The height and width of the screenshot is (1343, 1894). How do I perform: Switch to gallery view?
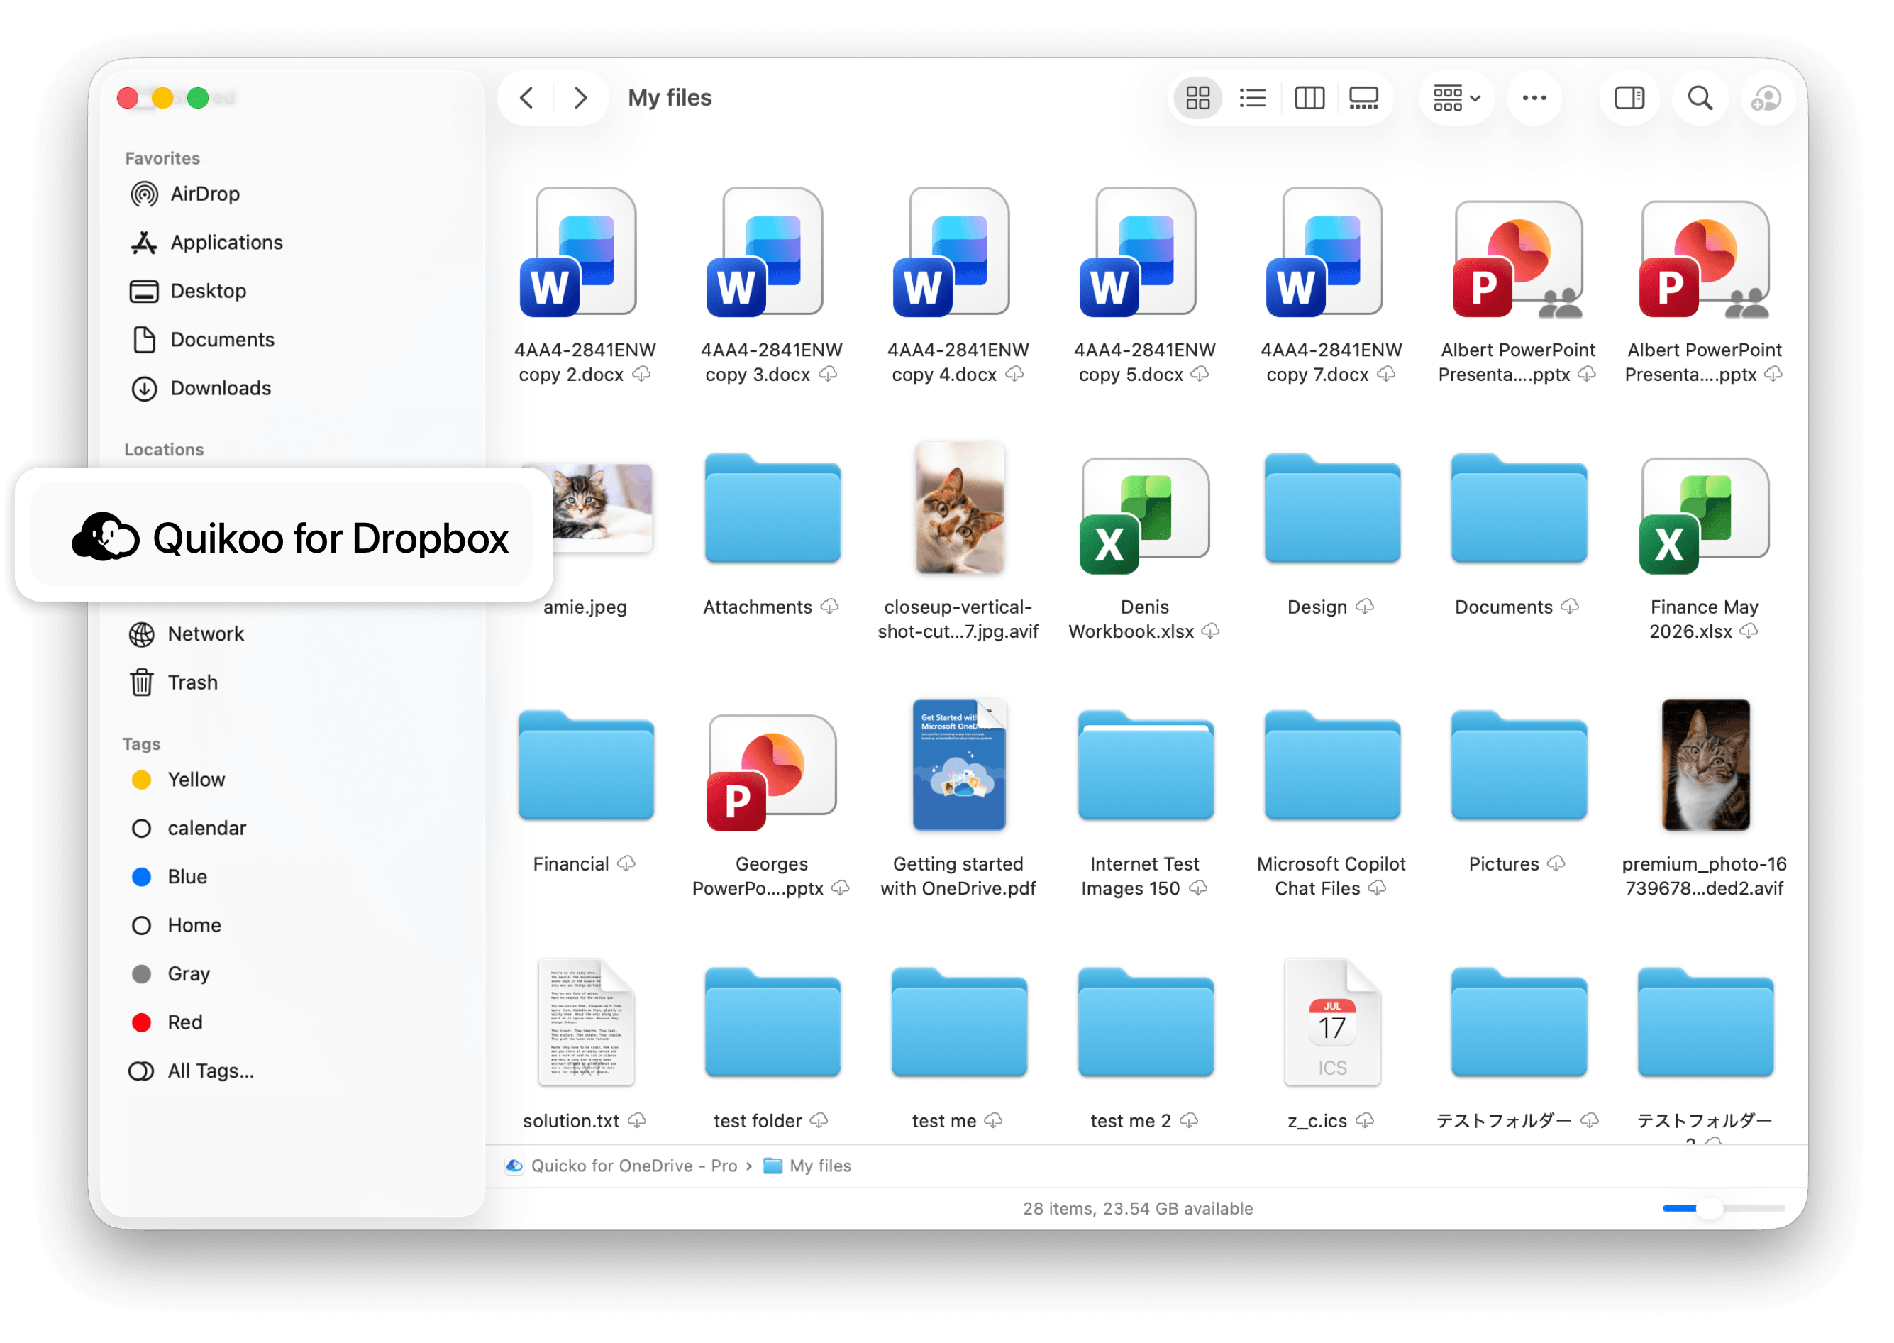coord(1364,98)
